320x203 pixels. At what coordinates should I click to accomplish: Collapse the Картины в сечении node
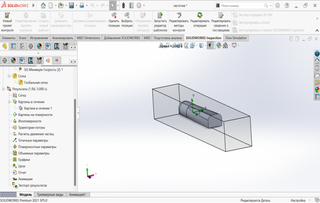[x=9, y=102]
